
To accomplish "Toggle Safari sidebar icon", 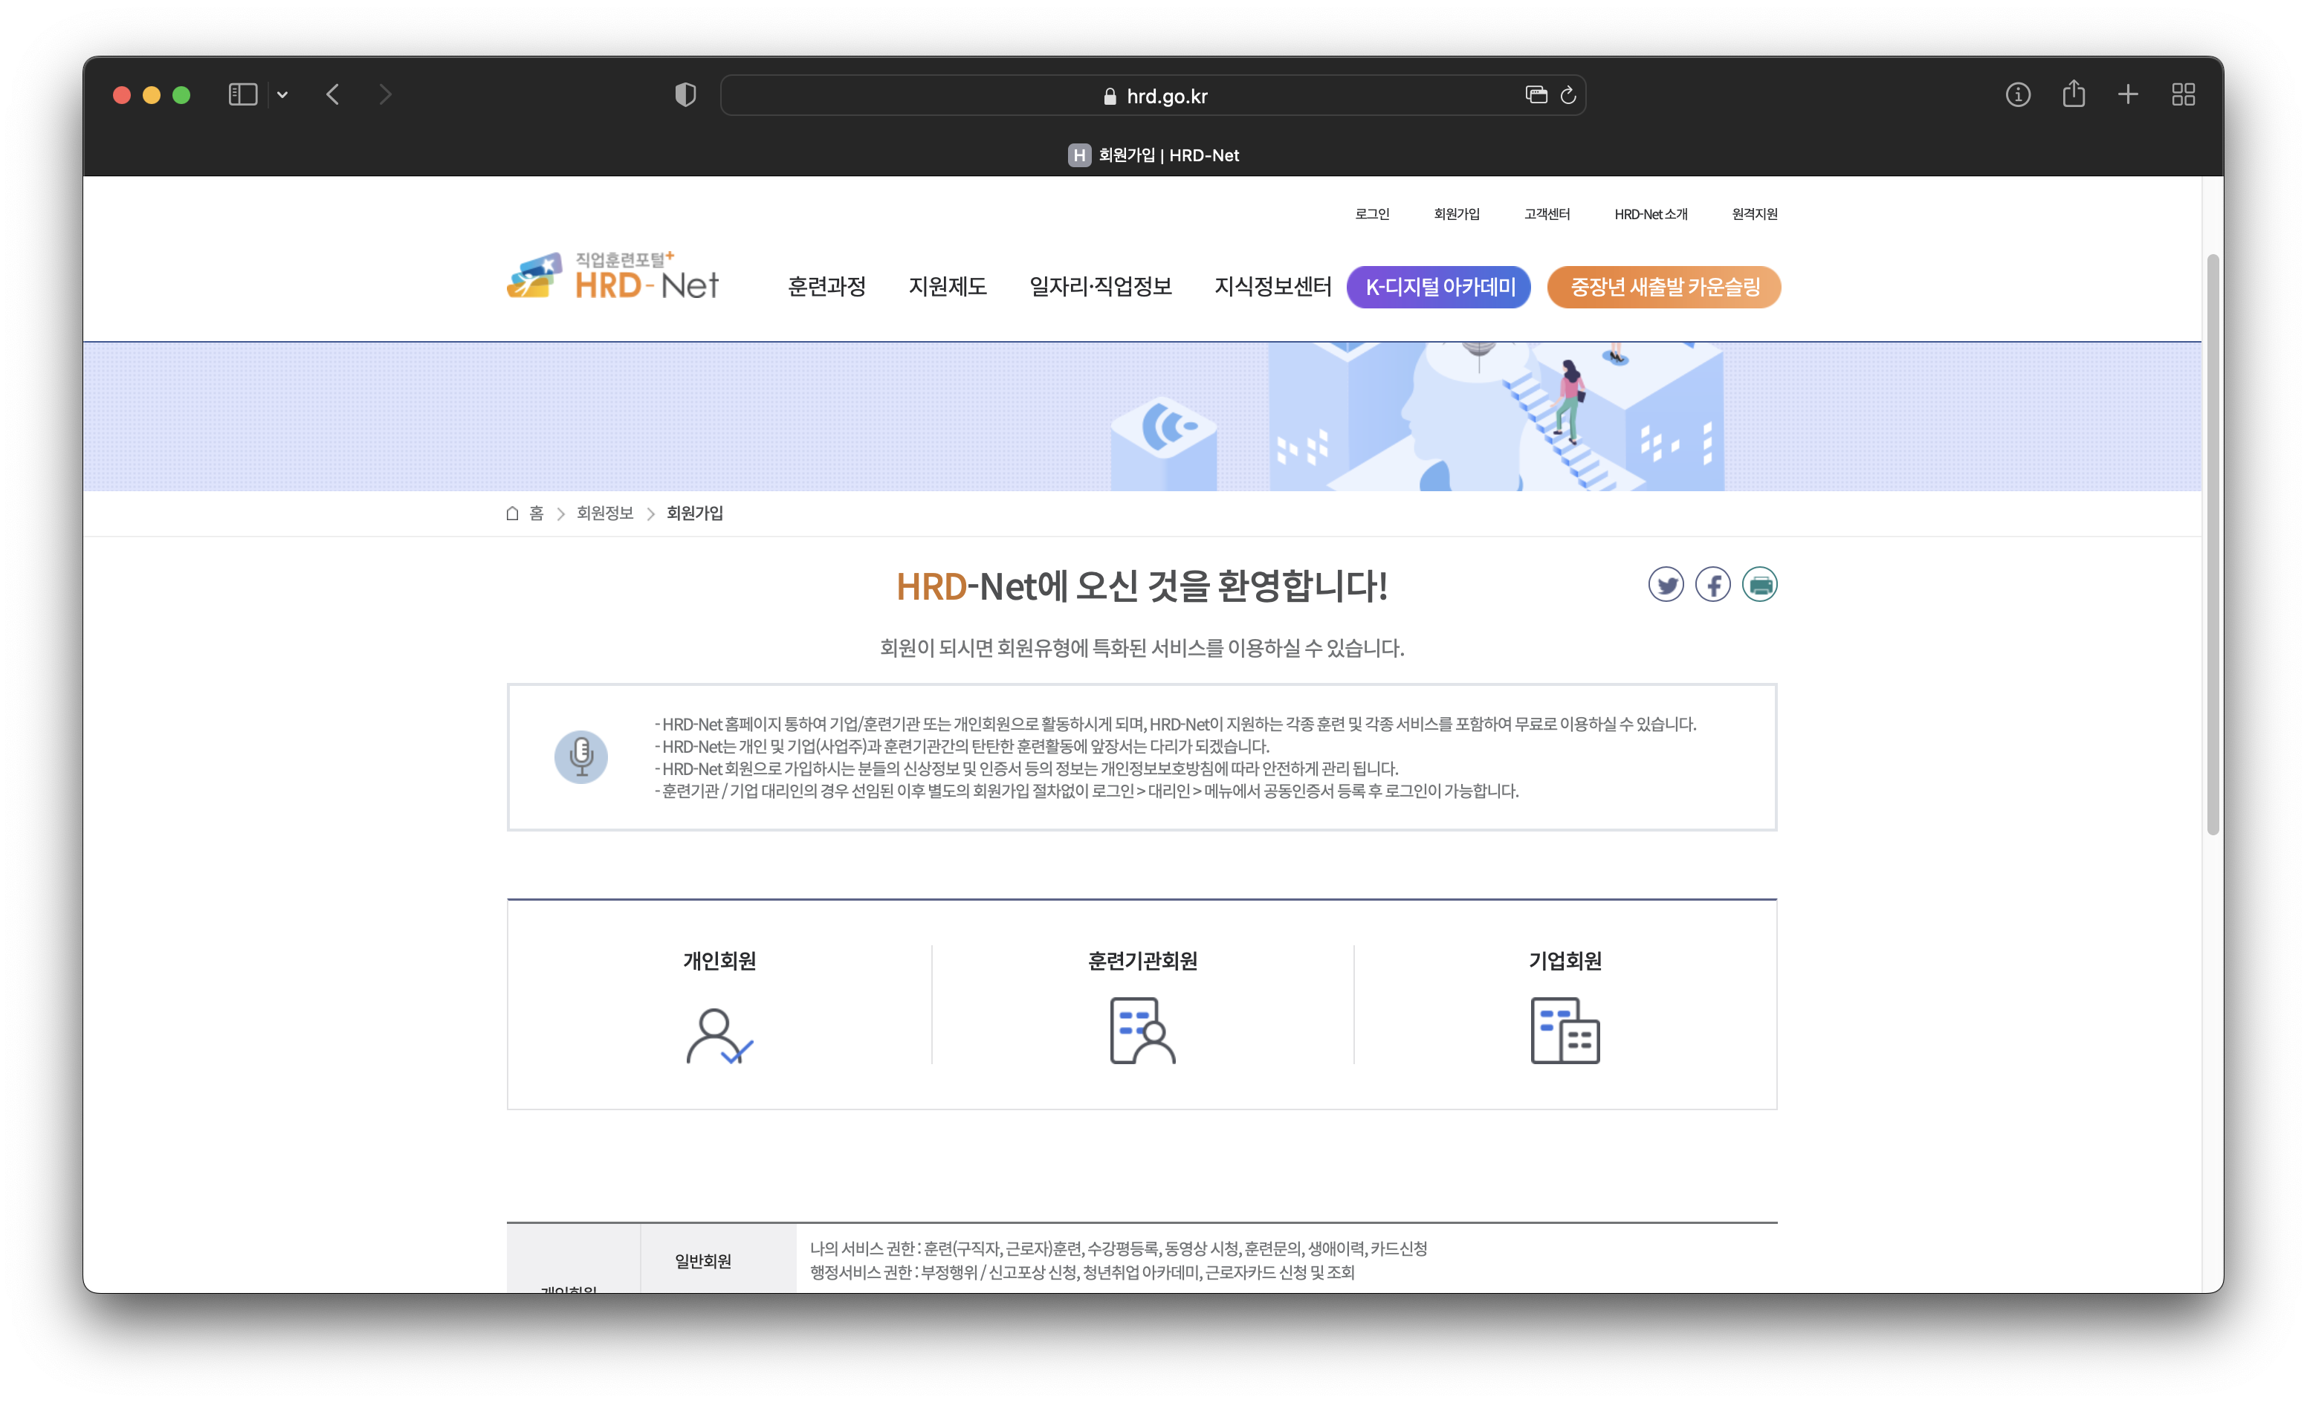I will [242, 94].
